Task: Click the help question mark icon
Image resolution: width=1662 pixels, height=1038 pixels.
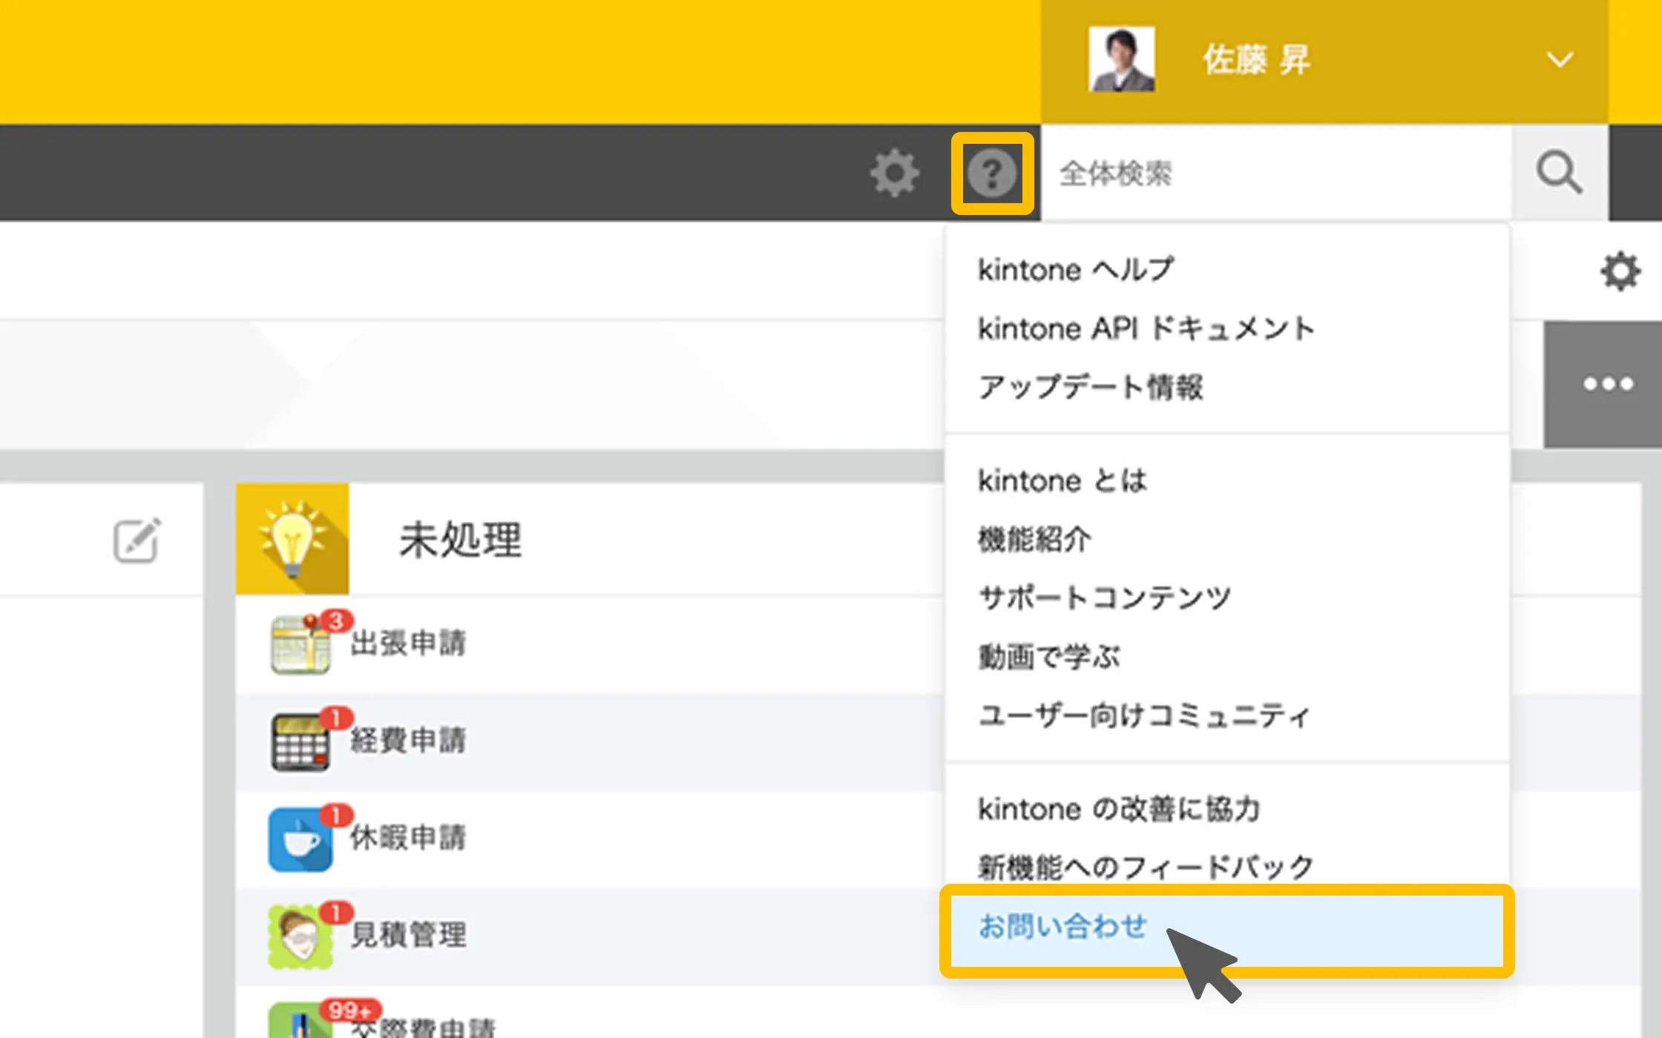Action: click(x=992, y=173)
